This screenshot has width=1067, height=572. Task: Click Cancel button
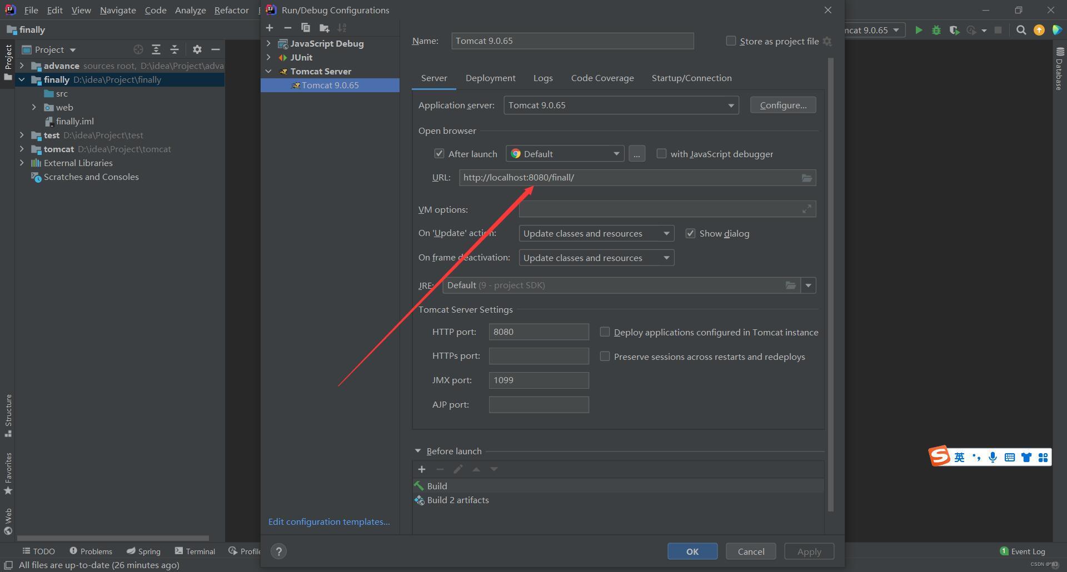point(751,551)
